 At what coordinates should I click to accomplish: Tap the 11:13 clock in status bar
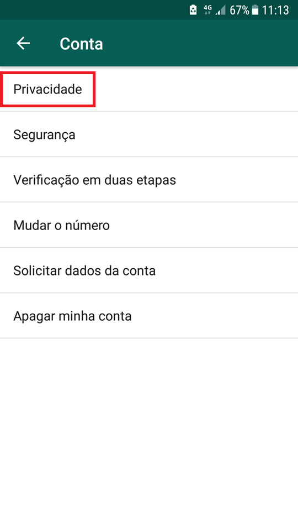[275, 11]
